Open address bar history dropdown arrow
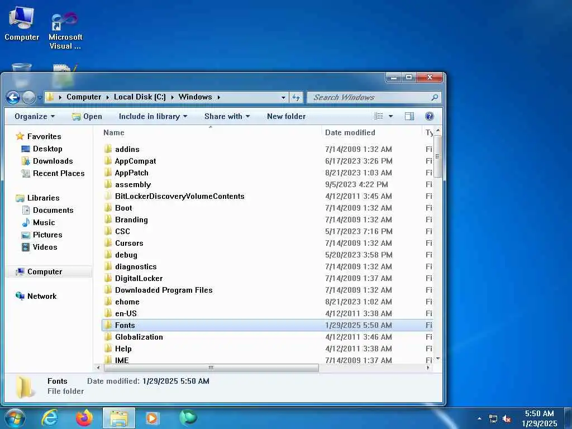The height and width of the screenshot is (429, 572). pyautogui.click(x=283, y=97)
